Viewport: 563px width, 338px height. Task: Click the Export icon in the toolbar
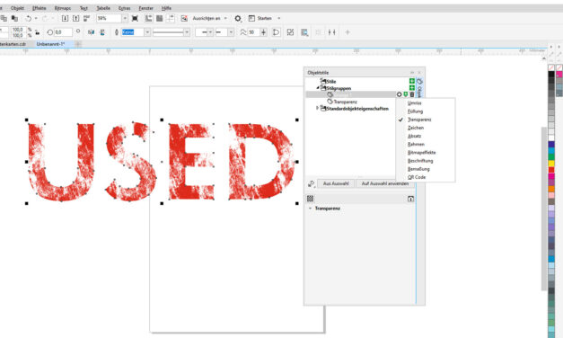pos(76,18)
